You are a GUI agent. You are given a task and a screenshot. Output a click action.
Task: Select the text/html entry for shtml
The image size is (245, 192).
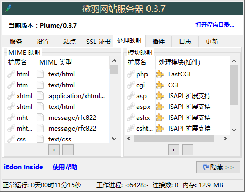61,107
